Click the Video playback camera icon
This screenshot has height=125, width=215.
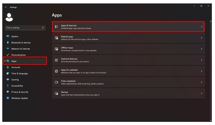tap(56, 82)
